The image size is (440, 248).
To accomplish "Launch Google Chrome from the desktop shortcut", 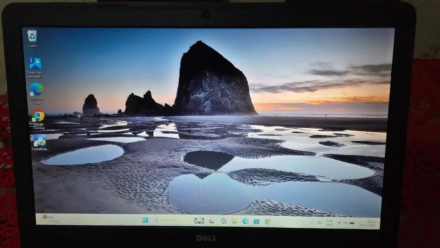I will (39, 119).
